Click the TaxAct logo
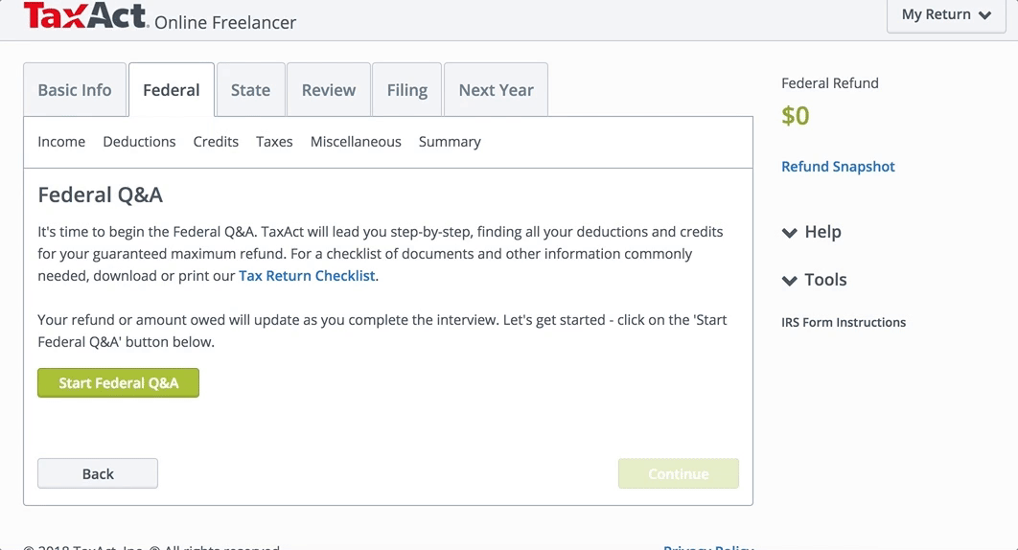Screen dimensions: 1018x550 (x=85, y=15)
